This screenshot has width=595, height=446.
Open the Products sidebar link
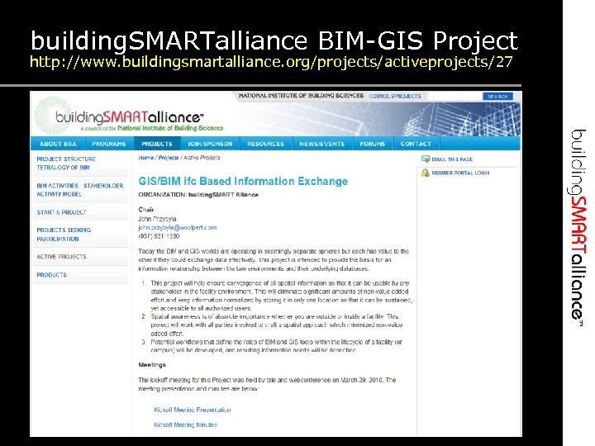point(51,275)
